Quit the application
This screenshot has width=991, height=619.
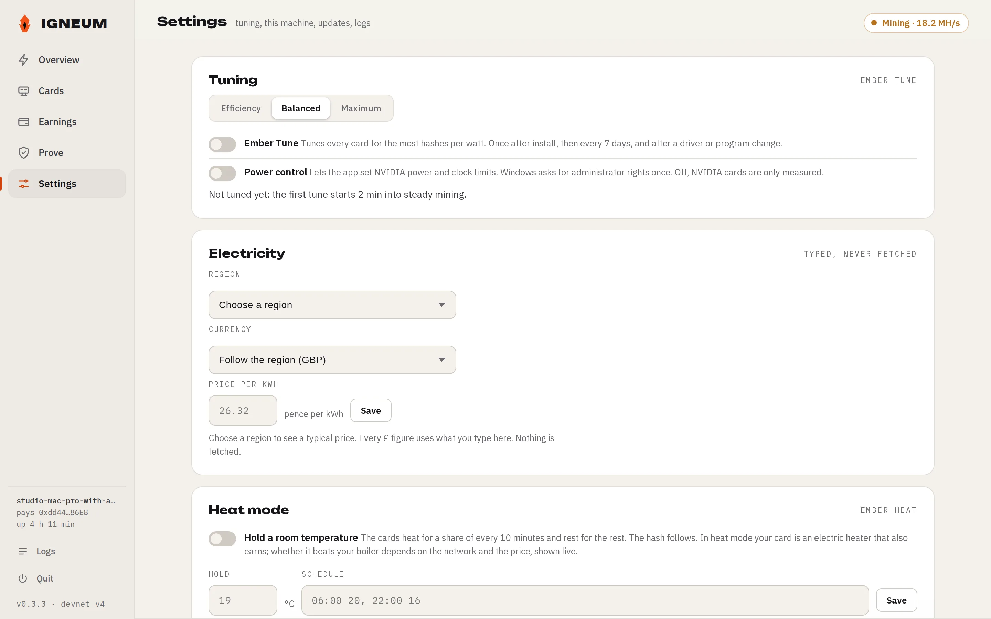coord(67,578)
